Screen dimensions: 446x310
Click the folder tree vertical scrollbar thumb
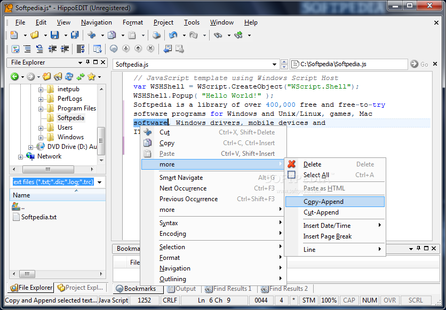[x=101, y=141]
